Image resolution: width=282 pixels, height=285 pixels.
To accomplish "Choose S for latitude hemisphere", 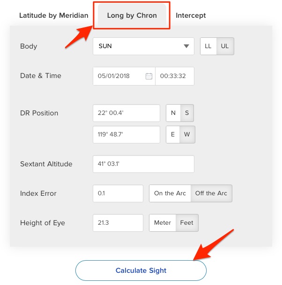I will pyautogui.click(x=187, y=113).
